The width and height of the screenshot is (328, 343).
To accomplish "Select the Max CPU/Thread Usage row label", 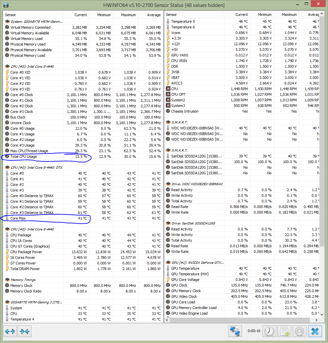I will [x=29, y=151].
